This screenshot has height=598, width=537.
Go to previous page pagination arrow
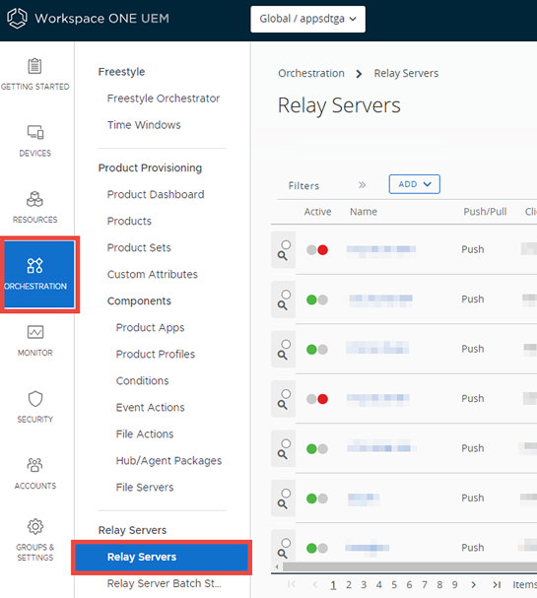point(314,584)
